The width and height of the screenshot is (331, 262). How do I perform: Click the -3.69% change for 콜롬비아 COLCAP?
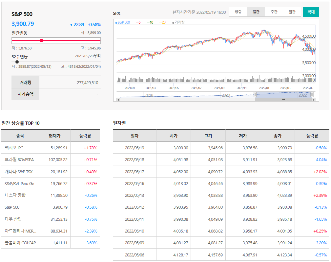(x=91, y=243)
